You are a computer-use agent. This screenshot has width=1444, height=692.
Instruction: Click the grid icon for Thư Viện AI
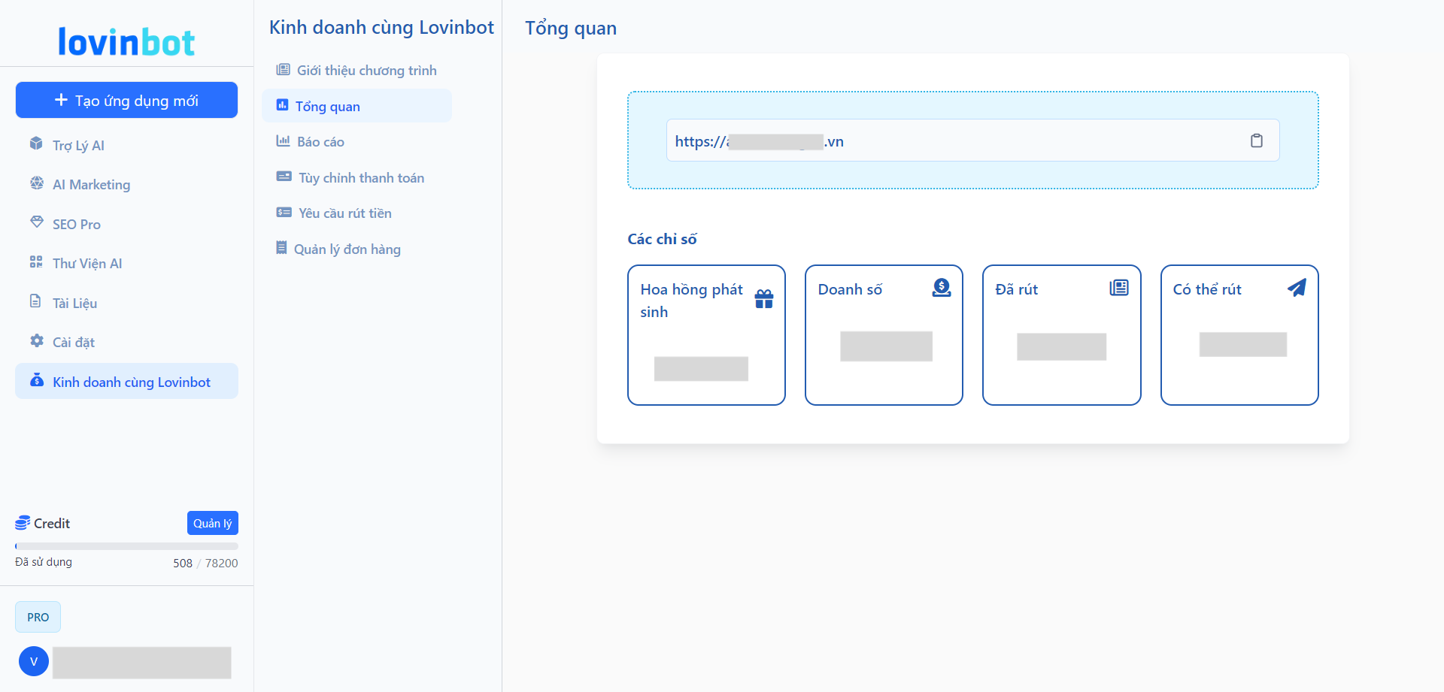(36, 262)
